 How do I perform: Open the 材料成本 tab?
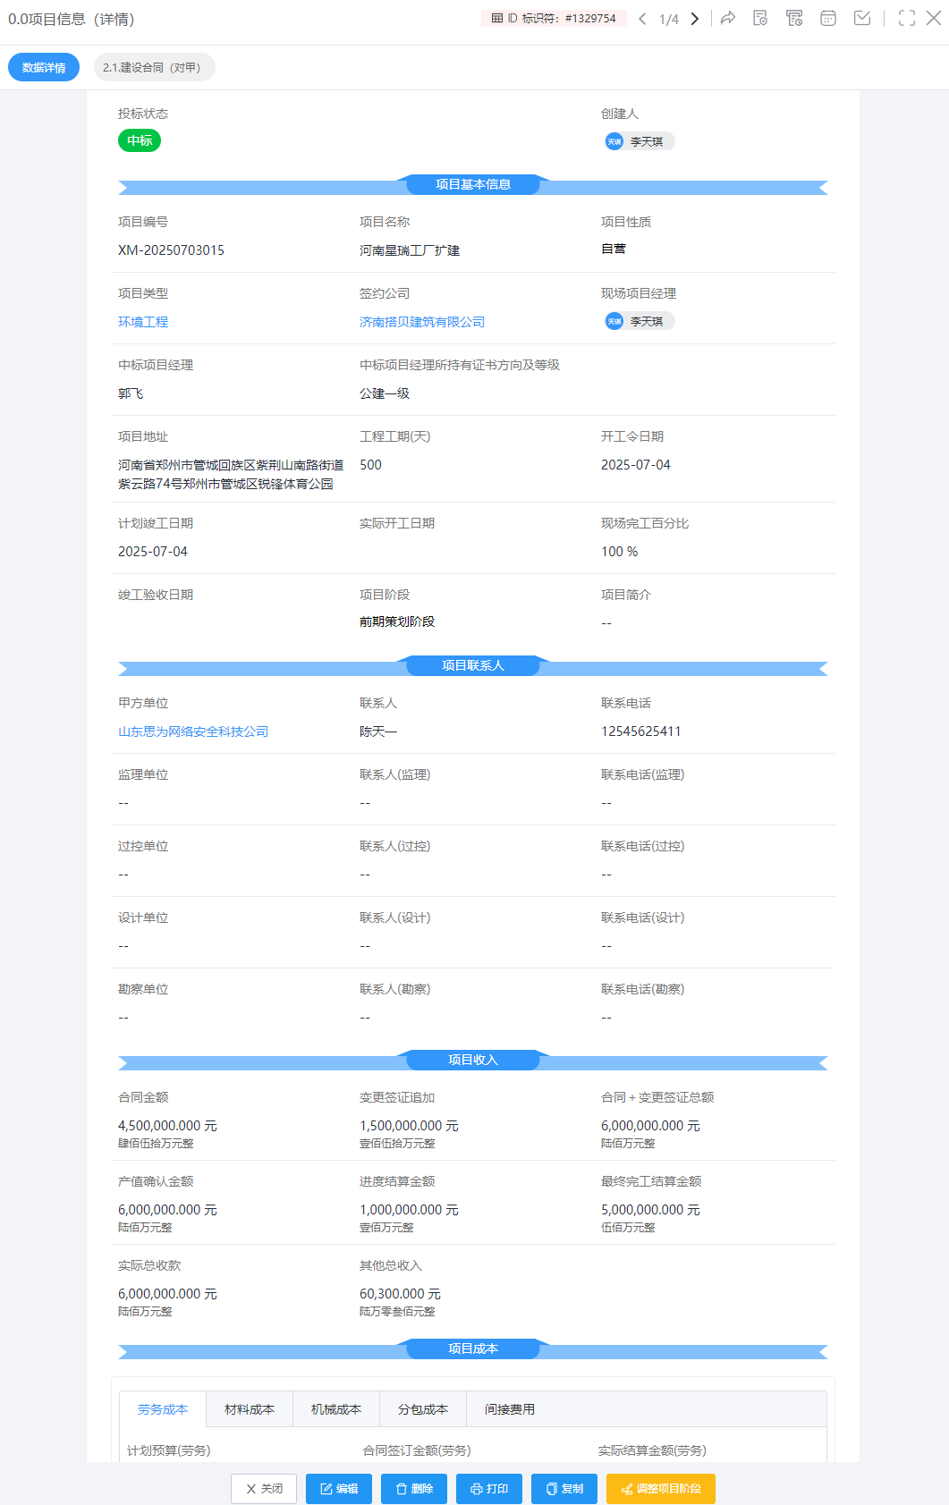250,1409
